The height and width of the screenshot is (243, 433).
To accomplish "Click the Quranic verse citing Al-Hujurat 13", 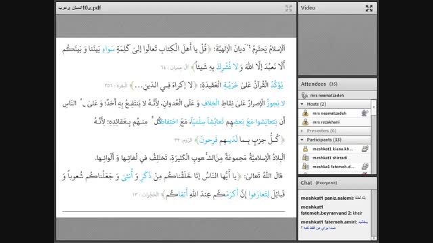I will pyautogui.click(x=173, y=185).
